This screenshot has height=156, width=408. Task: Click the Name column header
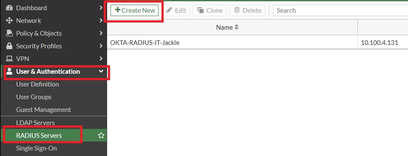pyautogui.click(x=232, y=27)
